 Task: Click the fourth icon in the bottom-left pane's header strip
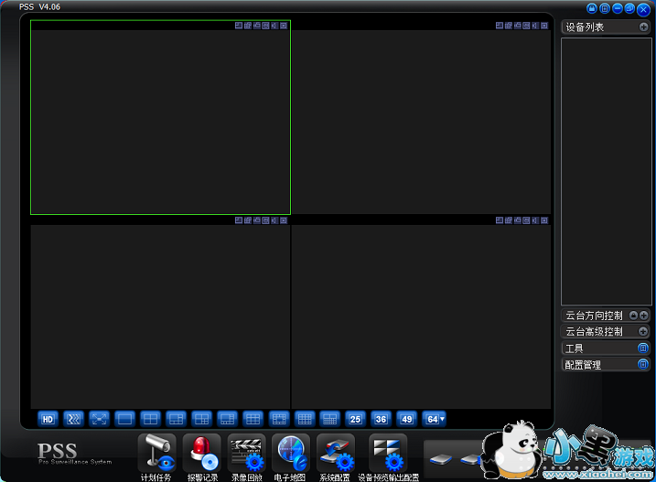pyautogui.click(x=265, y=220)
